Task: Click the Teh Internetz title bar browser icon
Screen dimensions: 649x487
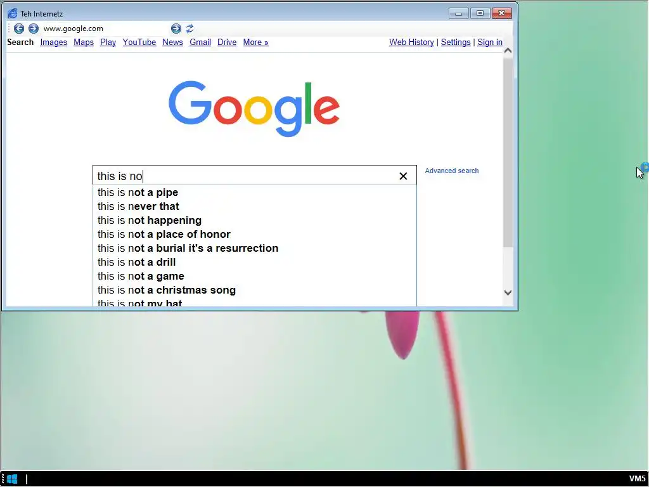Action: click(x=13, y=14)
